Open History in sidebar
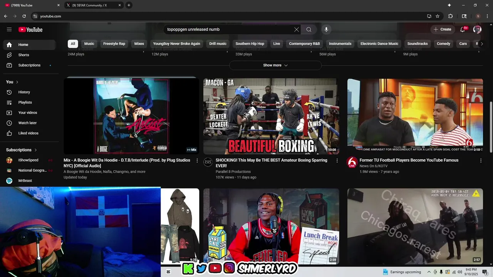 click(x=29, y=92)
